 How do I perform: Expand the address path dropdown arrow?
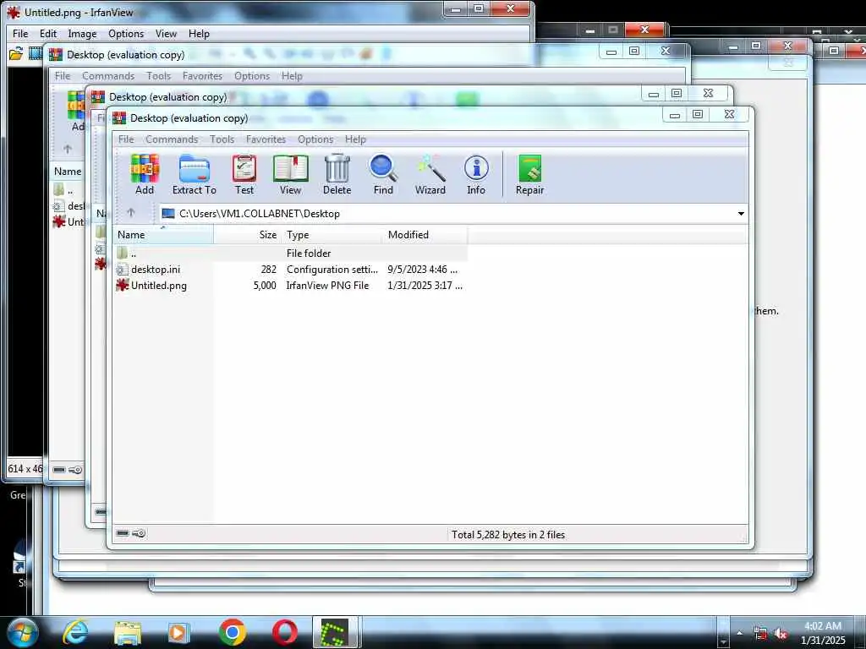click(x=741, y=214)
